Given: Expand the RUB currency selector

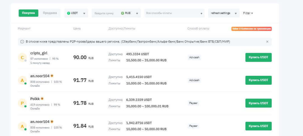Looking at the screenshot, I should tap(130, 13).
